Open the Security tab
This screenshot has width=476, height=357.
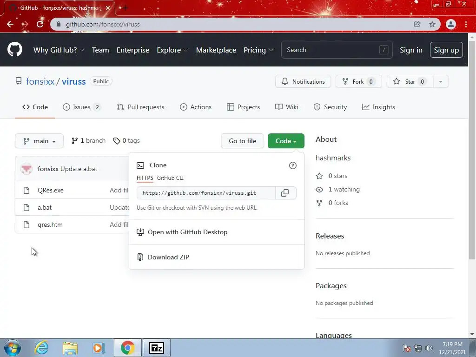(330, 107)
